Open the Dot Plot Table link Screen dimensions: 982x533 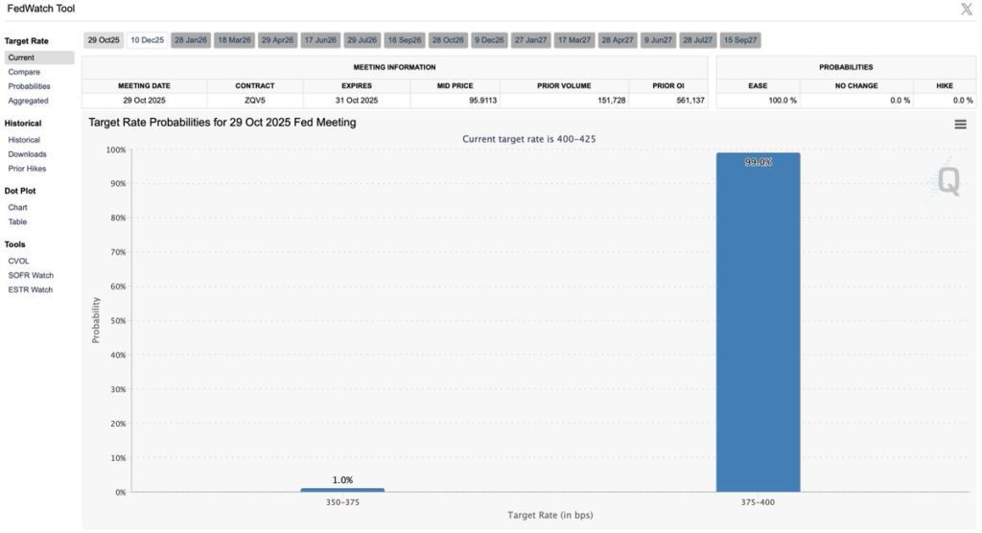coord(17,221)
